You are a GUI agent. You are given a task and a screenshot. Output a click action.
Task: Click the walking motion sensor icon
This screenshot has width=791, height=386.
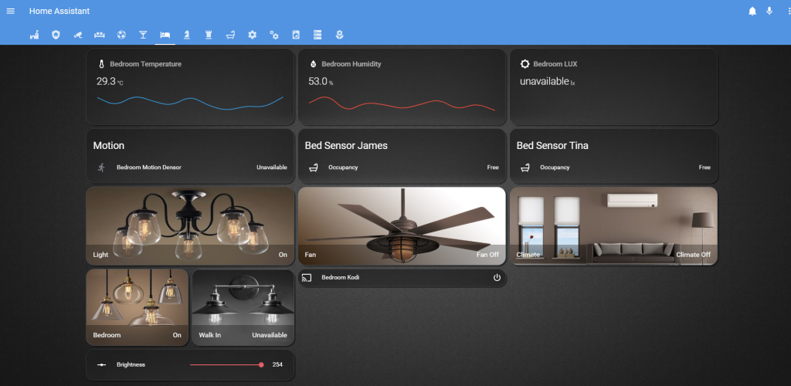click(x=101, y=168)
